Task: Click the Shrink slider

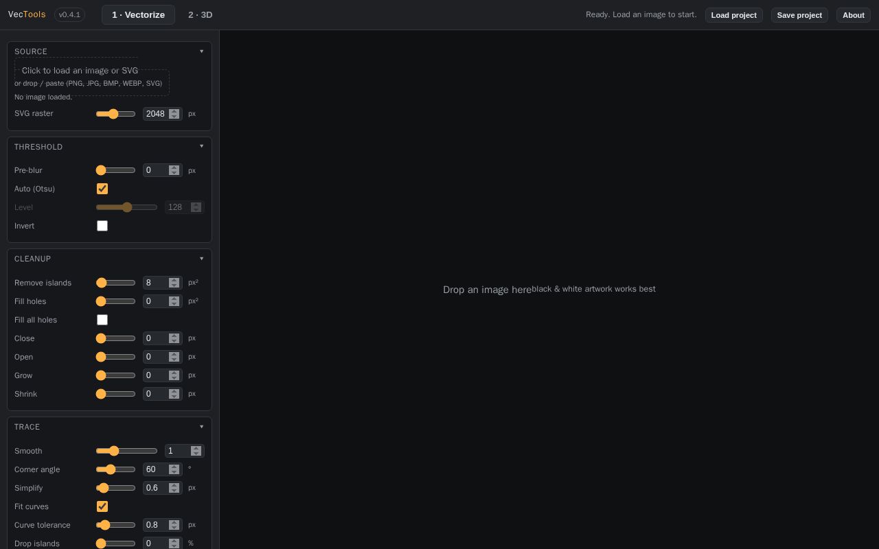Action: [x=116, y=394]
